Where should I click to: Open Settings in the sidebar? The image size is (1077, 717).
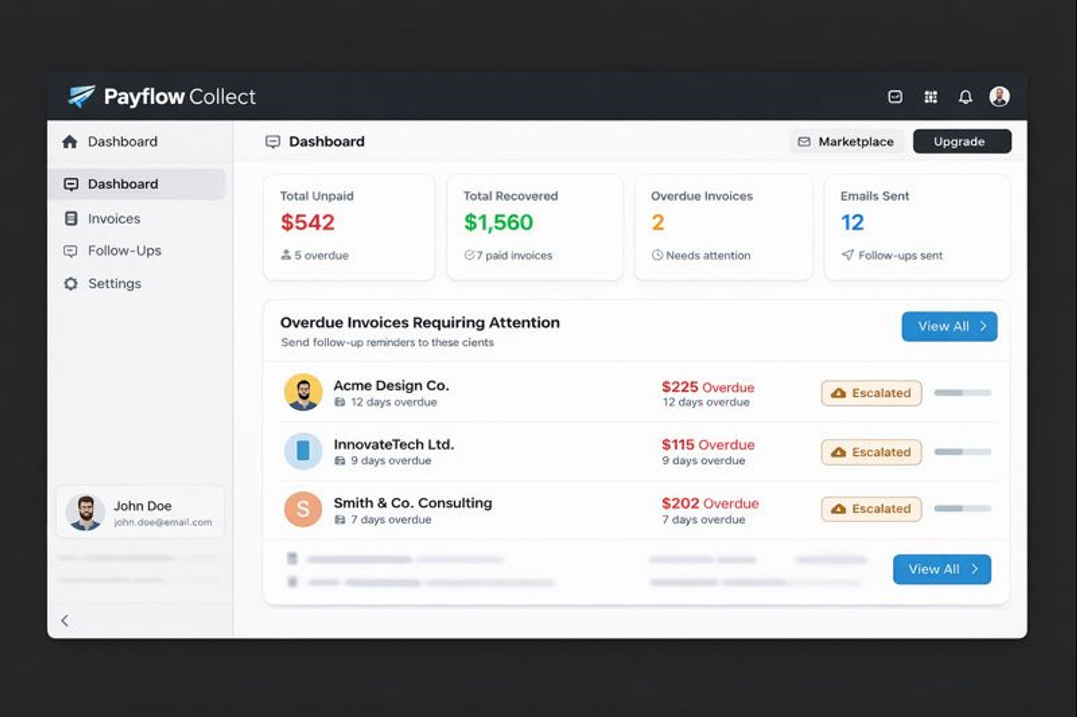(115, 284)
